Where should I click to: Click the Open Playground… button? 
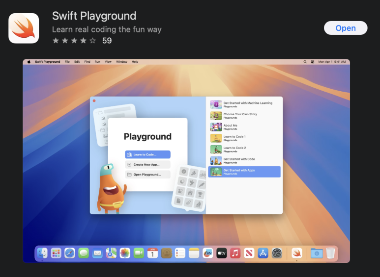(x=147, y=174)
